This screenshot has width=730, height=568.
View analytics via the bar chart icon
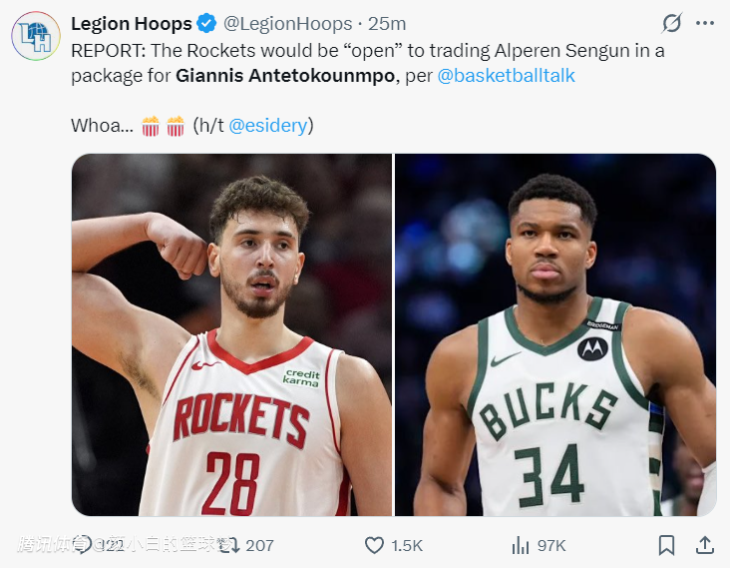[521, 545]
